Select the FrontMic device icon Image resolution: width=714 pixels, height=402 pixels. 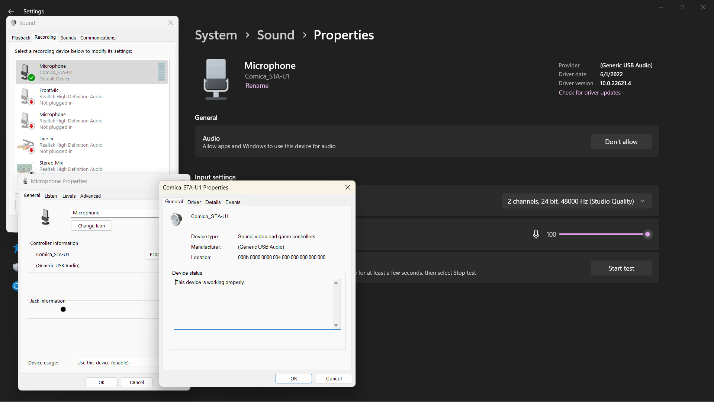tap(26, 96)
